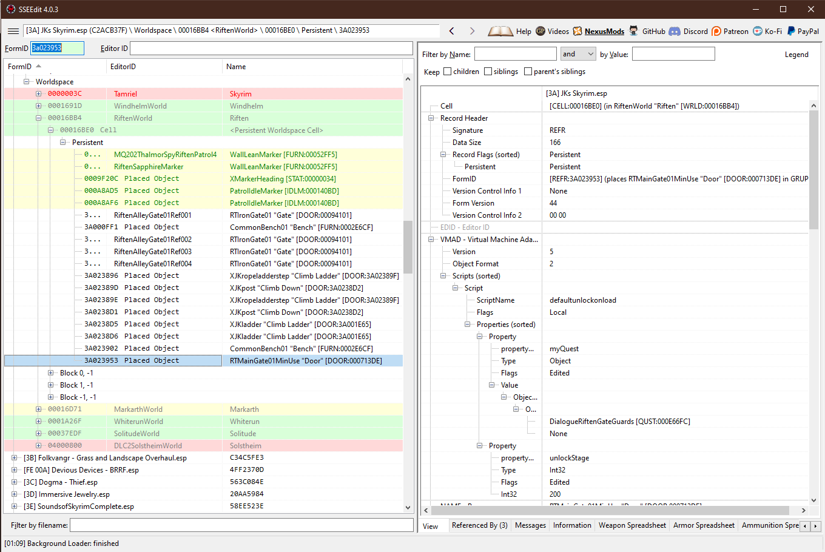This screenshot has width=825, height=552.
Task: Sort by the EditorID column header
Action: pos(164,67)
